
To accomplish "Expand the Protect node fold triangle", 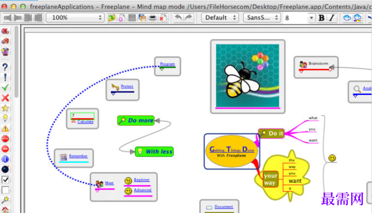I will (113, 94).
